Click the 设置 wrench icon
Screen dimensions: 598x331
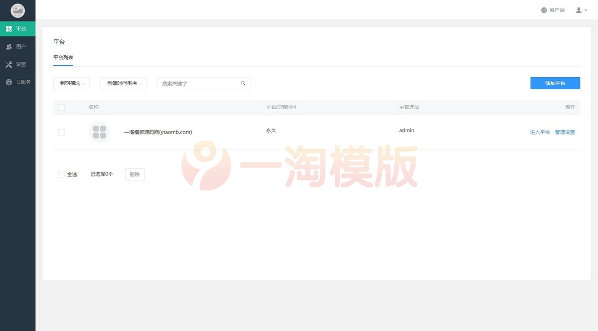(8, 64)
